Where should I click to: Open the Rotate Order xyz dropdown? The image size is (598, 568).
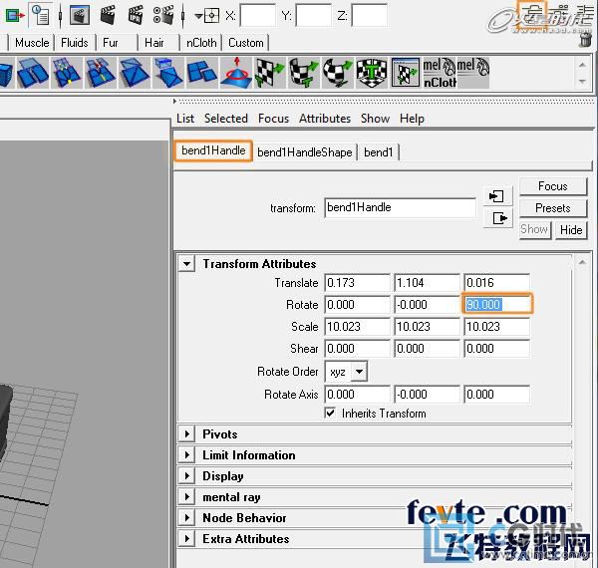pos(346,372)
